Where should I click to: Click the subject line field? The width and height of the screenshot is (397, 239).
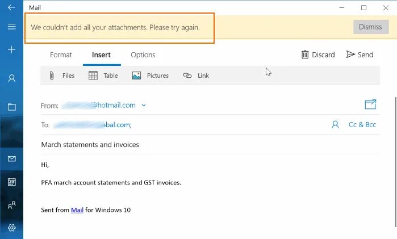coord(210,145)
